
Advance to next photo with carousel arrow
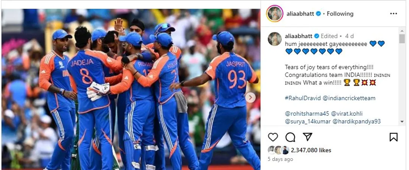tap(250, 98)
